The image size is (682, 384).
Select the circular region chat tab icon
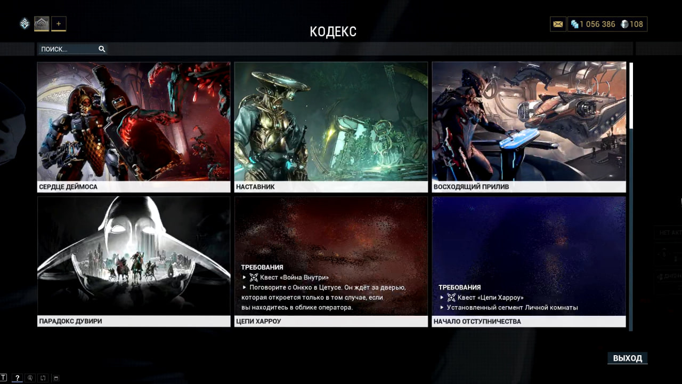pos(30,378)
